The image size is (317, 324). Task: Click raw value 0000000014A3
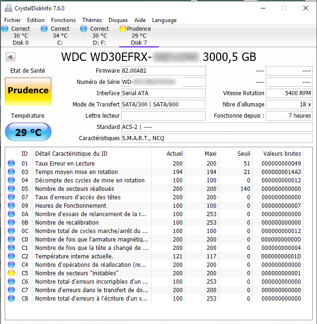pyautogui.click(x=281, y=172)
